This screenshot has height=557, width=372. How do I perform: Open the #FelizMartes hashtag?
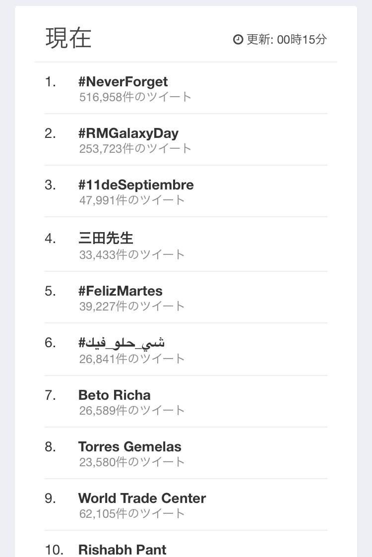[x=121, y=291]
